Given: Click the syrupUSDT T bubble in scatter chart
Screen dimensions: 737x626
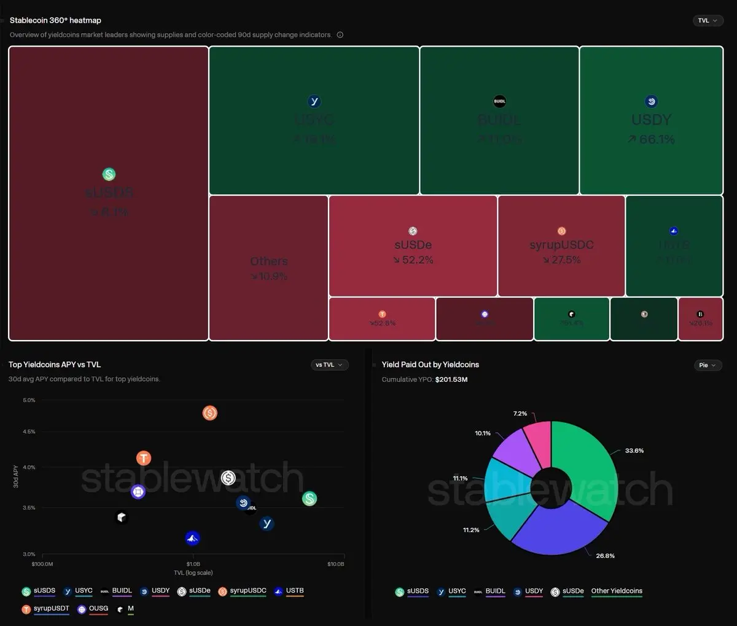Looking at the screenshot, I should (144, 458).
